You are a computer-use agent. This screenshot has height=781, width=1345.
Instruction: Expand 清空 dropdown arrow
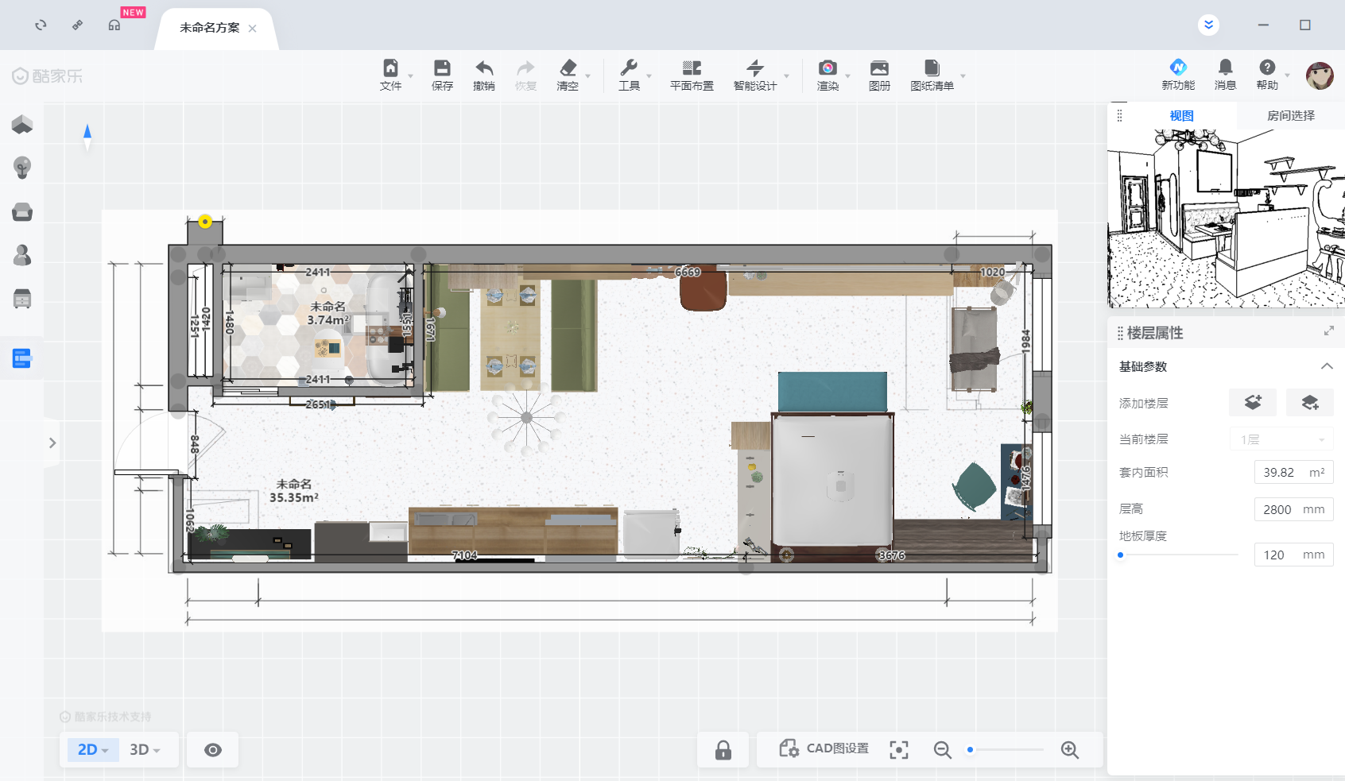[x=588, y=76]
